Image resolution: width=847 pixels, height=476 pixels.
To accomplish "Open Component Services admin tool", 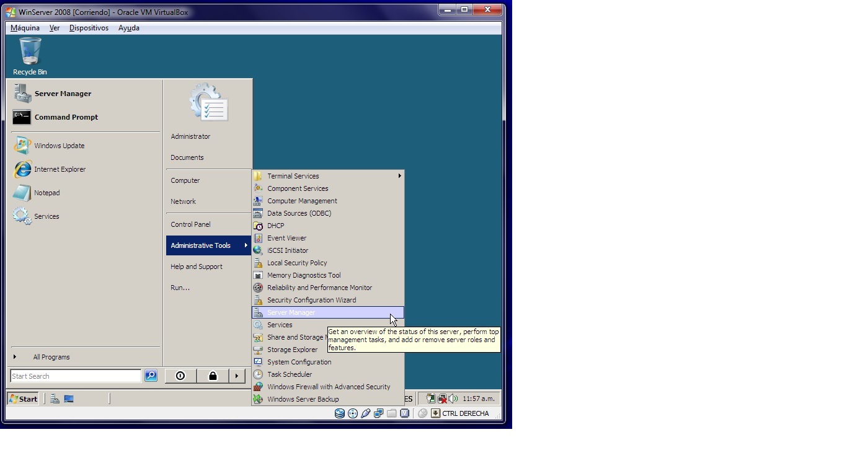I will pos(328,188).
